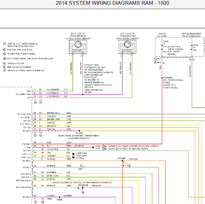Click G114 LEFT FRONT OF ENGINE COMPT note
Image resolution: width=205 pixels, height=204 pixels.
129,149
